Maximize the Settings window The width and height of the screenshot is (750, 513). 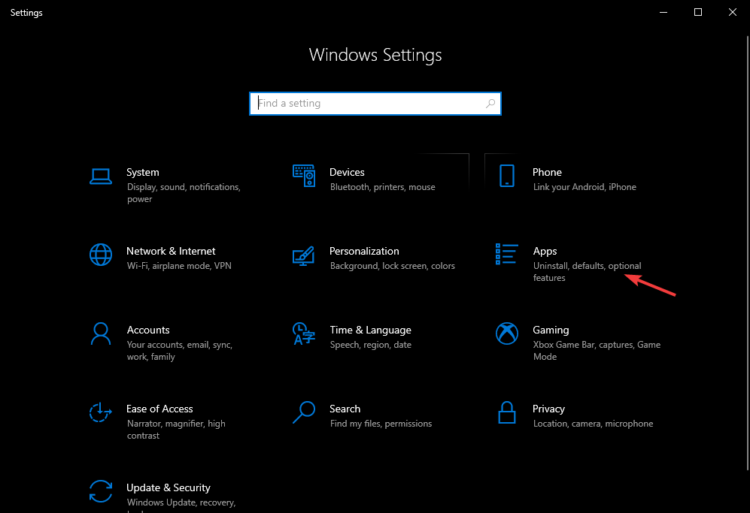point(698,13)
